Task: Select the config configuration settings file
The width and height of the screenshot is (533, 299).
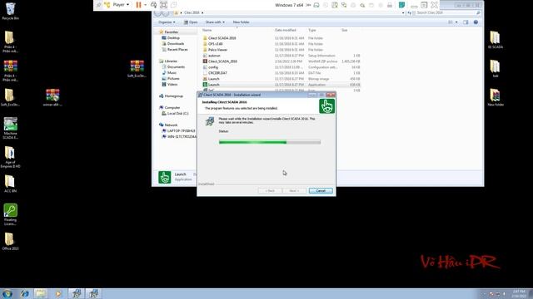Action: click(281, 67)
